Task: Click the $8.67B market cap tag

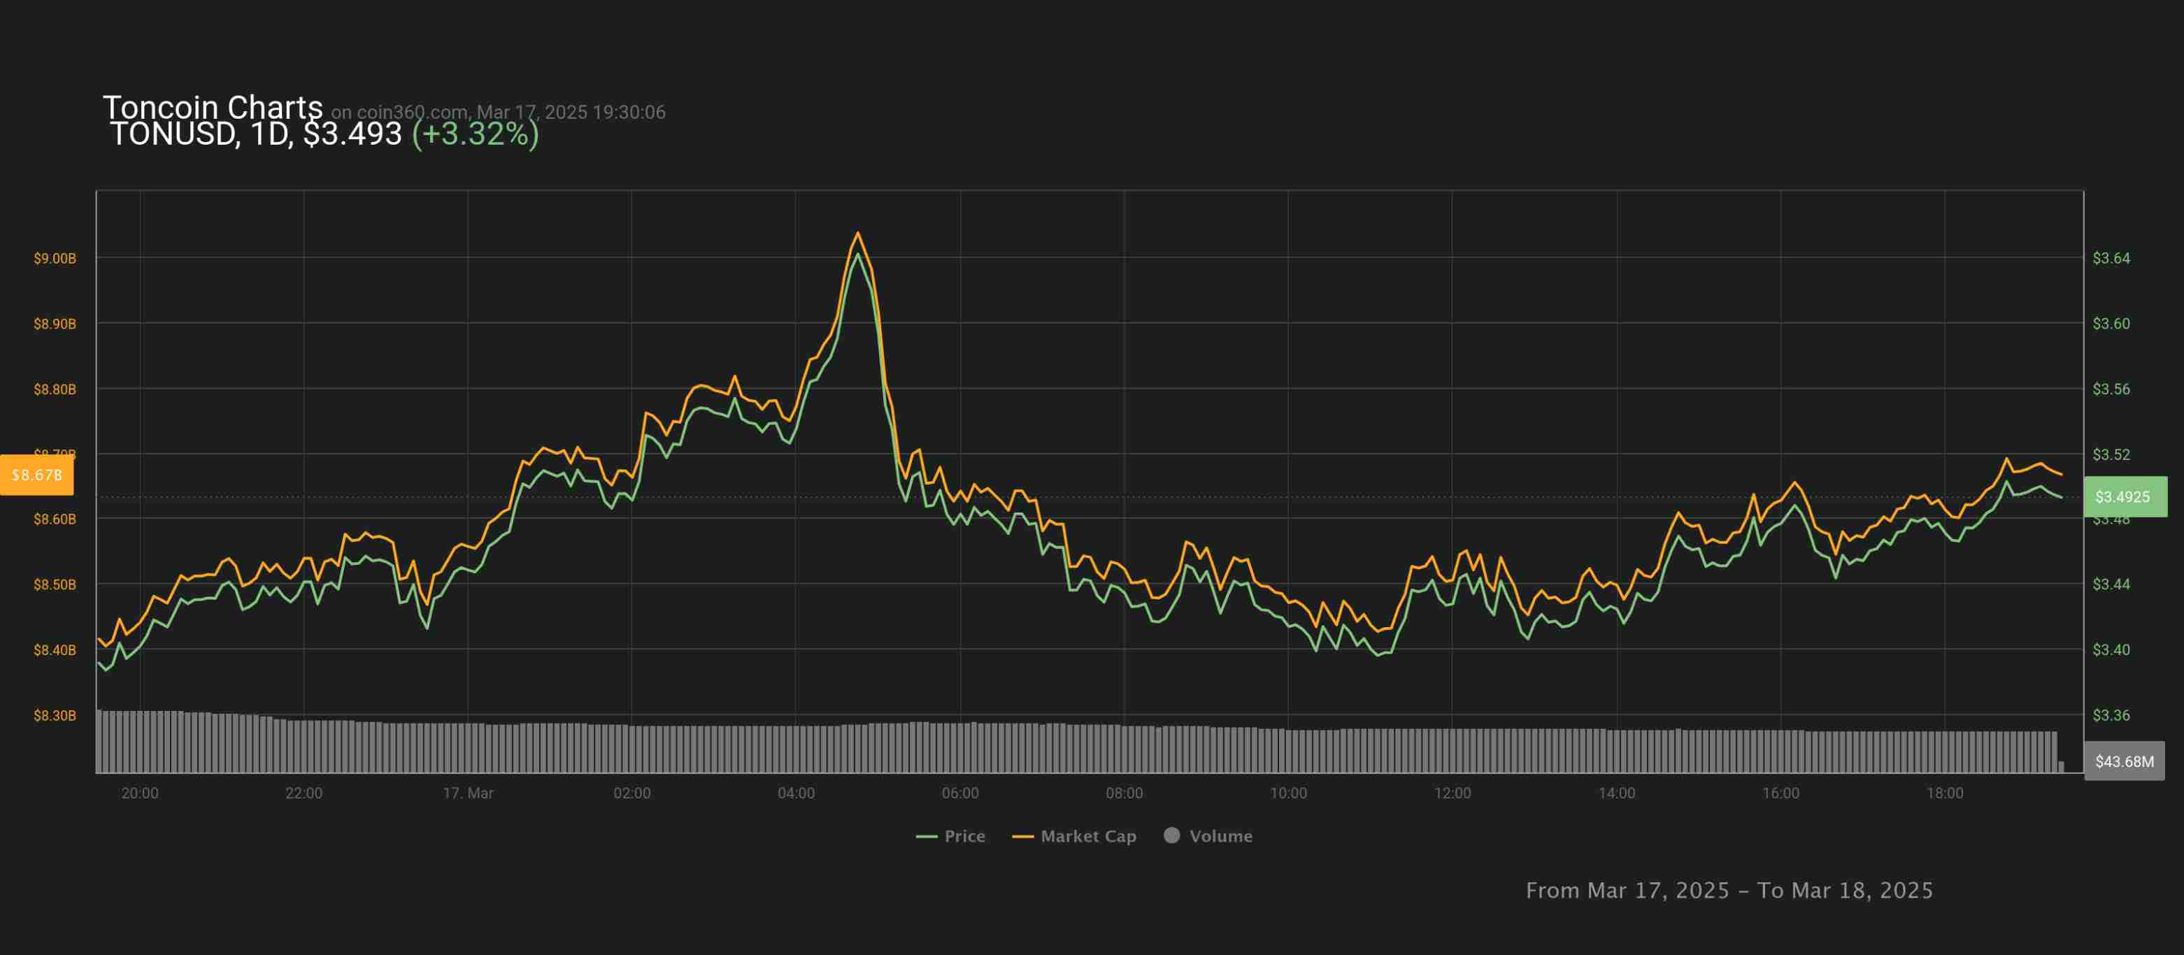Action: 36,475
